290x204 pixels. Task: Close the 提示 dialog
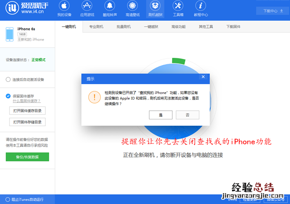pyautogui.click(x=203, y=77)
